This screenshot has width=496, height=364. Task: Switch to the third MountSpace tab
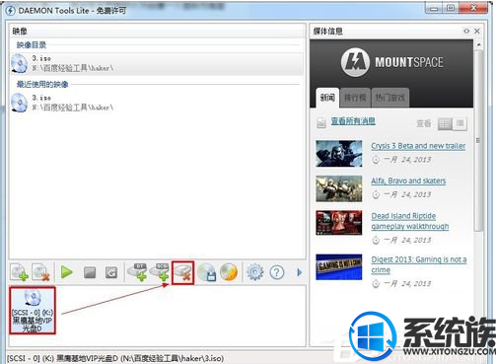pyautogui.click(x=390, y=98)
